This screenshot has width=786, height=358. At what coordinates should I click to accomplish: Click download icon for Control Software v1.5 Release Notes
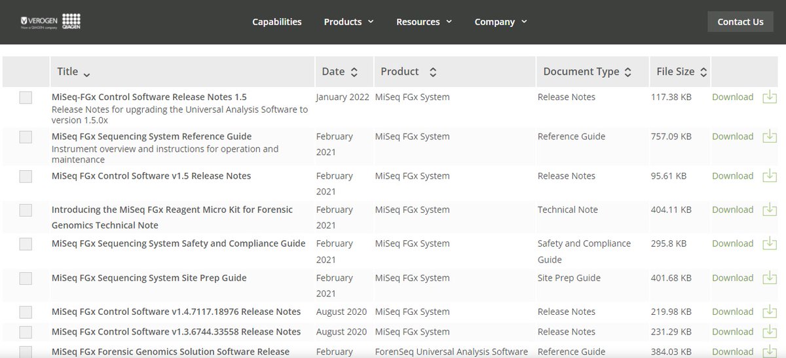pos(770,175)
